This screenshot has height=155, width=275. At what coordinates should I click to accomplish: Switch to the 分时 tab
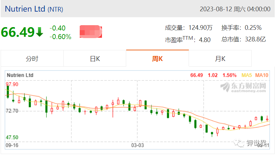[32, 58]
